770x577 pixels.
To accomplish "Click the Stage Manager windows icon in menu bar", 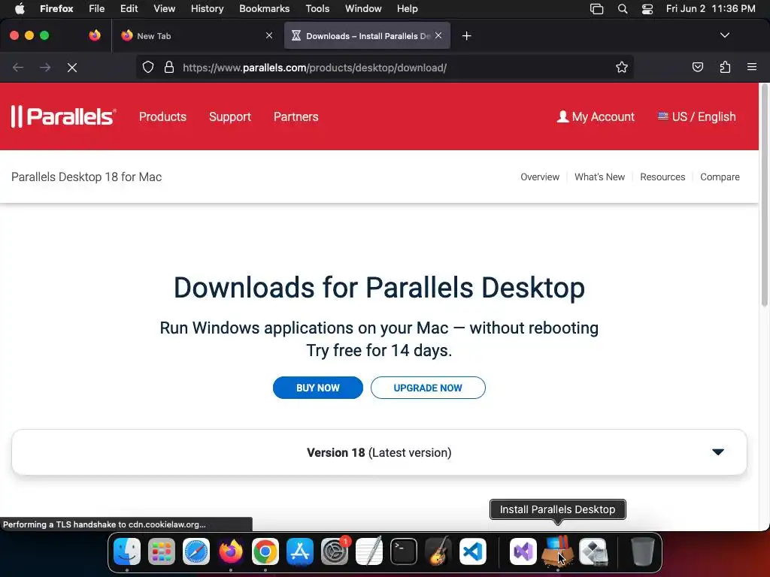I will tap(596, 9).
